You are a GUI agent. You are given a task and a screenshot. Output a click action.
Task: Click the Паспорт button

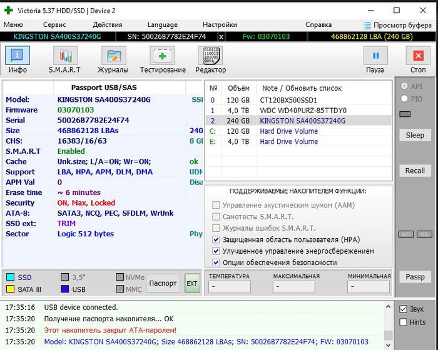click(163, 283)
